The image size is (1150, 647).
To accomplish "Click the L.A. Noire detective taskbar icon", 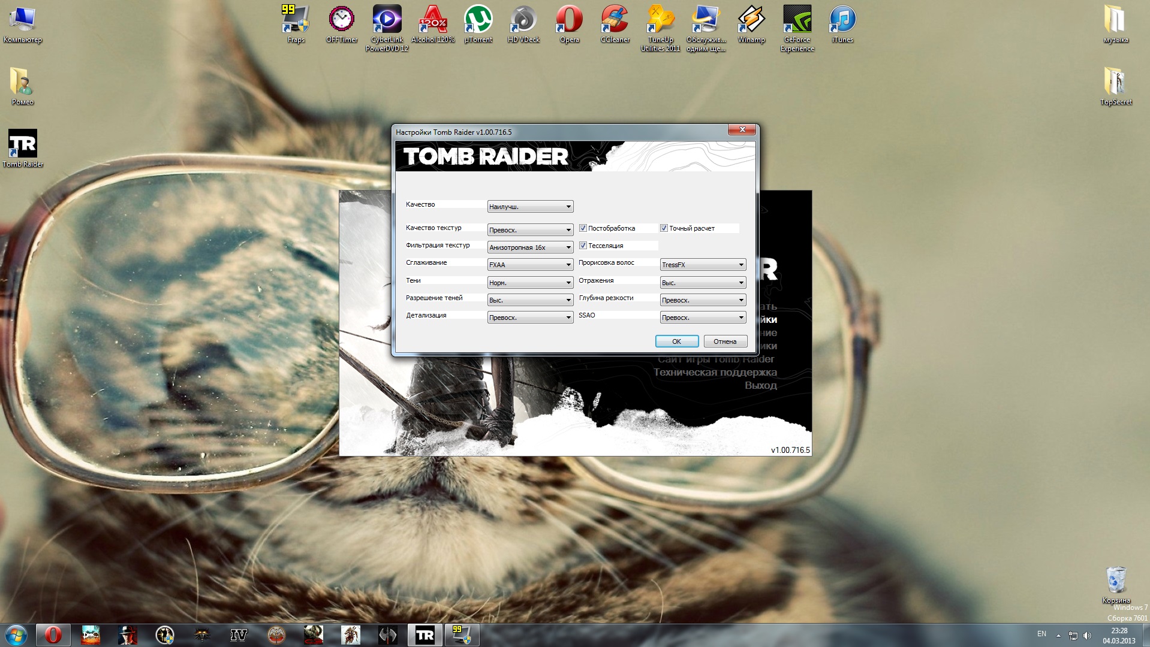I will [x=128, y=635].
